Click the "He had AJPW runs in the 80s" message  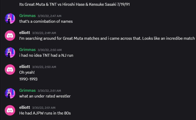(x=45, y=113)
